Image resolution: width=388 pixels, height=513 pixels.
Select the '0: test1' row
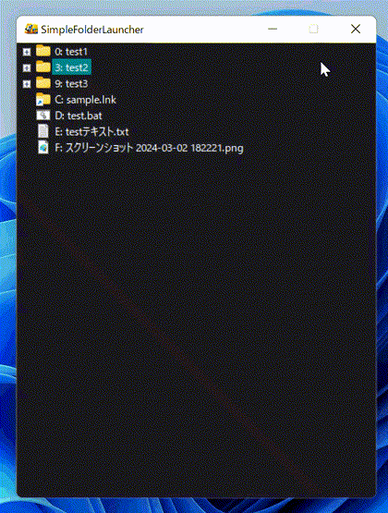click(x=71, y=52)
